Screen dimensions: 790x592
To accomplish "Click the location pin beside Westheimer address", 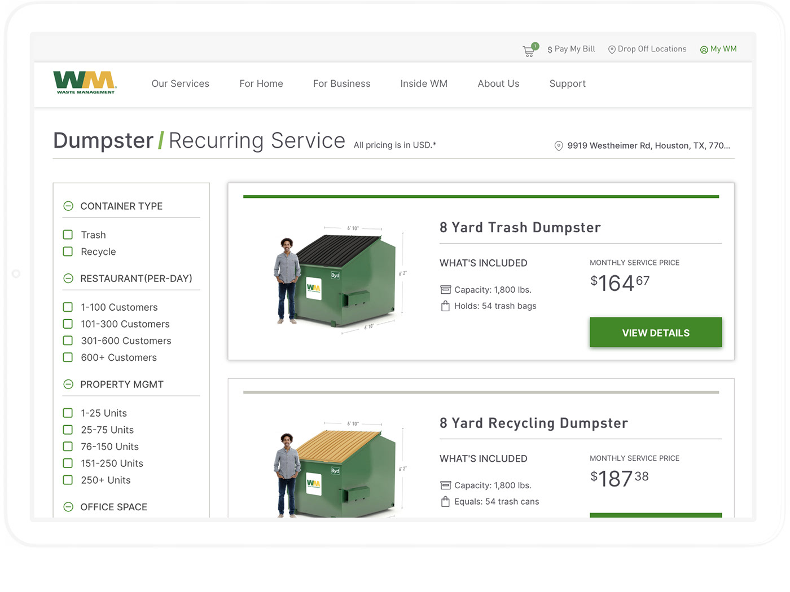I will 559,146.
